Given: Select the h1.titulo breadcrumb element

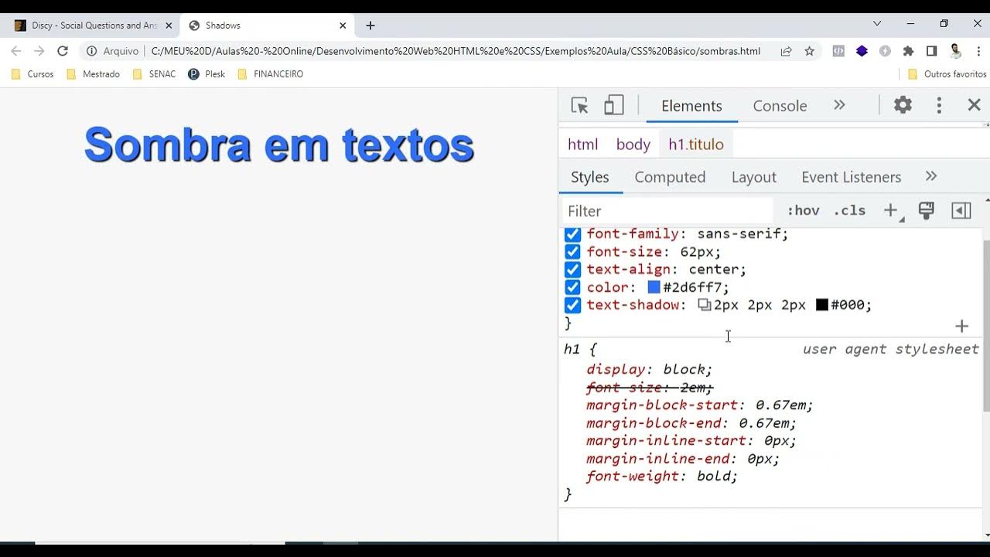Looking at the screenshot, I should pos(696,145).
